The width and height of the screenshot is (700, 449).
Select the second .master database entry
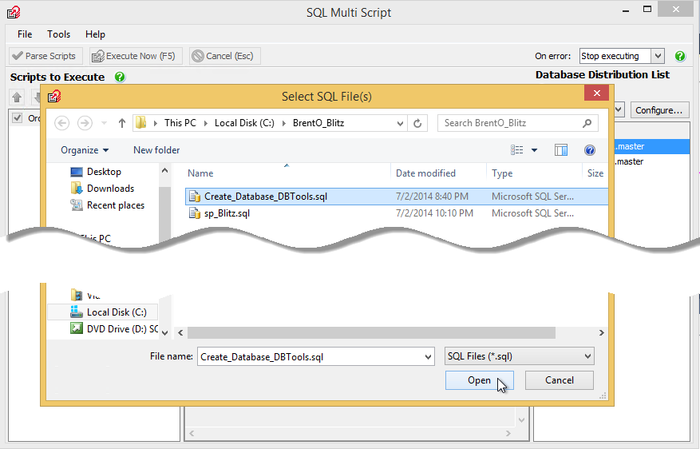pyautogui.click(x=652, y=161)
